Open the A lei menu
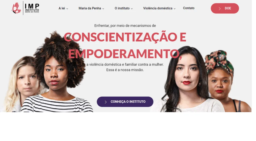The image size is (256, 141). (63, 8)
